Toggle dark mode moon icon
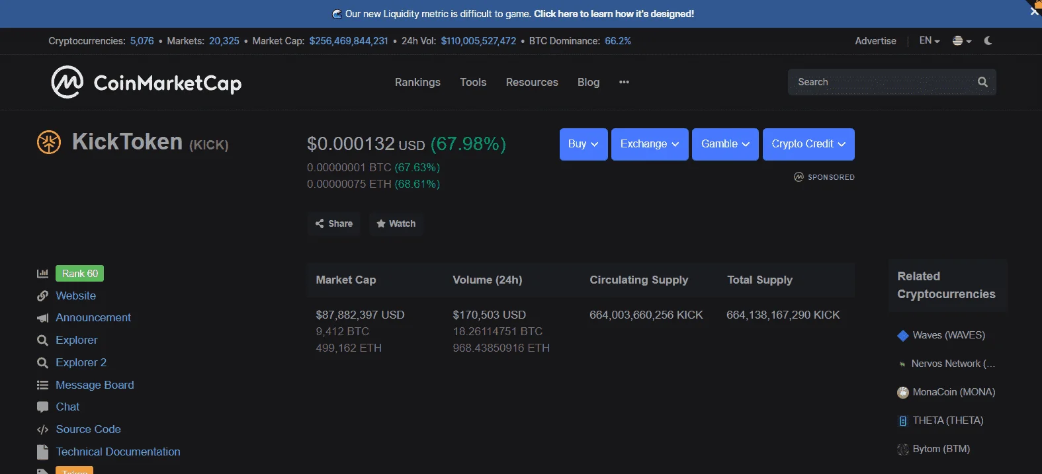Image resolution: width=1042 pixels, height=474 pixels. click(x=988, y=41)
